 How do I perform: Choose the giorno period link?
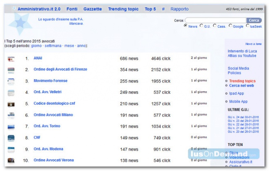[x=37, y=46]
